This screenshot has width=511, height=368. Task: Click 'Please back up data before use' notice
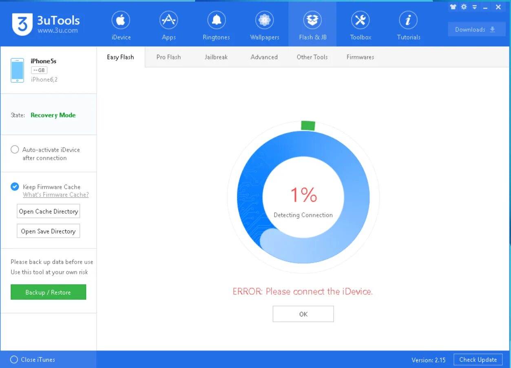[x=52, y=262]
